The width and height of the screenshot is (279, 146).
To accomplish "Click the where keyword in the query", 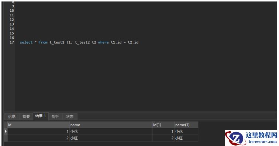I will pos(103,42).
